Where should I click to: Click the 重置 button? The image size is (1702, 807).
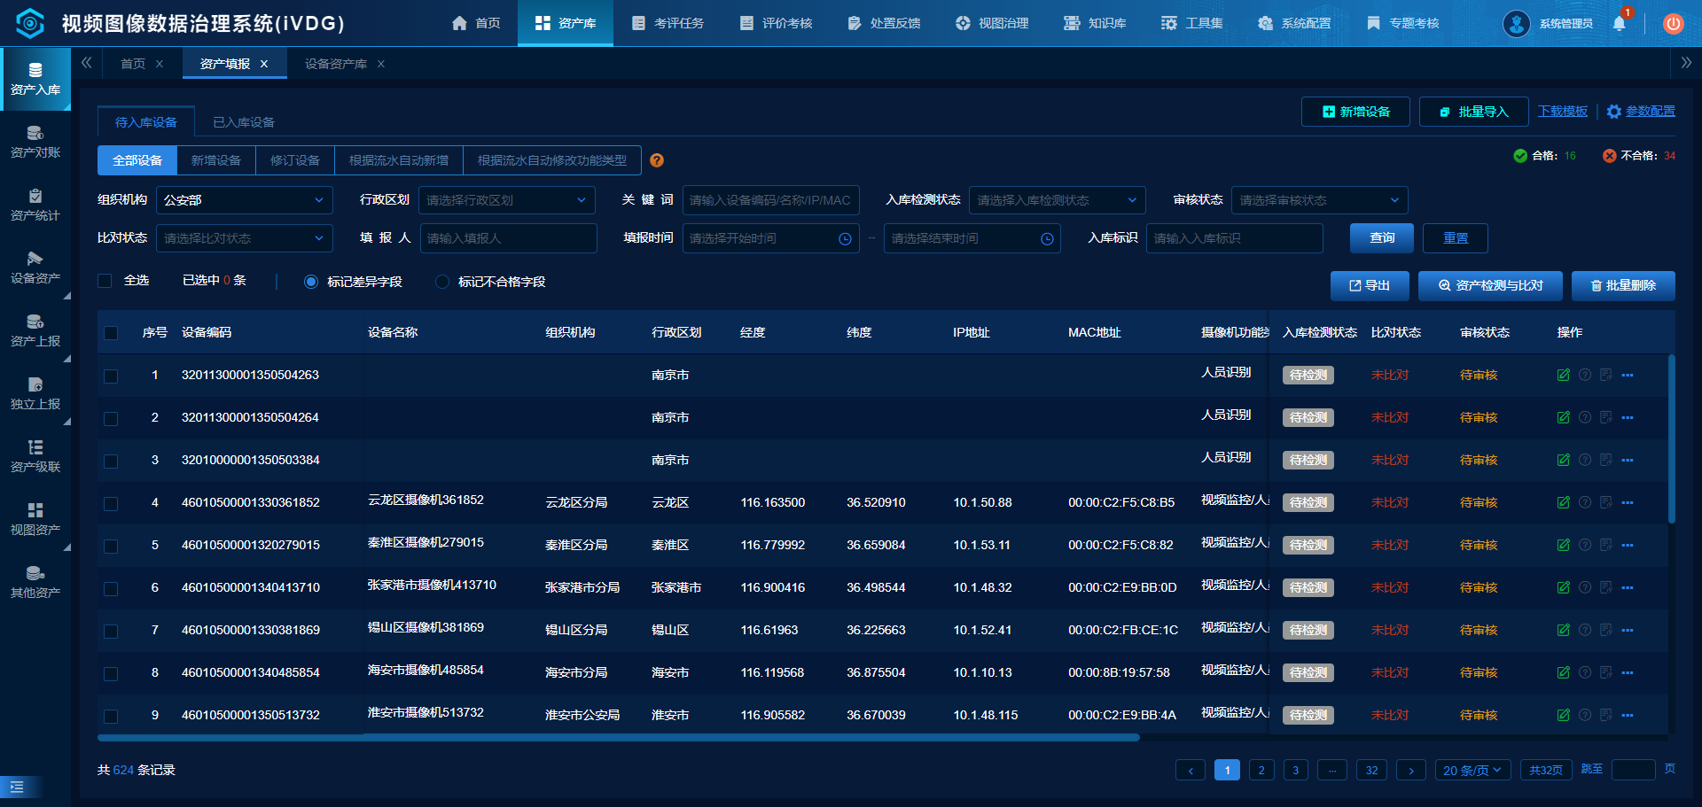[x=1456, y=237]
